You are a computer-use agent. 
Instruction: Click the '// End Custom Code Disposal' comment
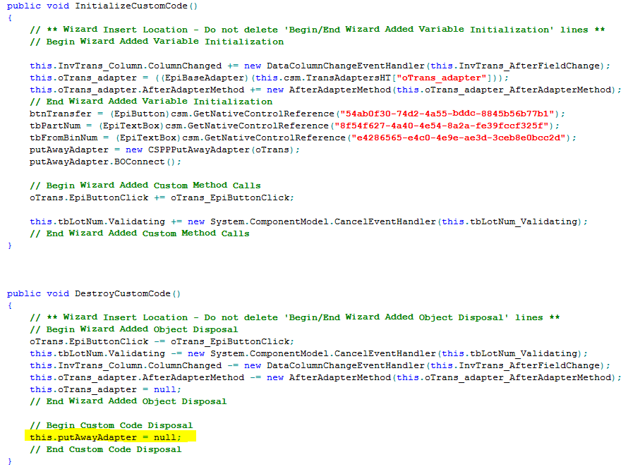pyautogui.click(x=106, y=450)
